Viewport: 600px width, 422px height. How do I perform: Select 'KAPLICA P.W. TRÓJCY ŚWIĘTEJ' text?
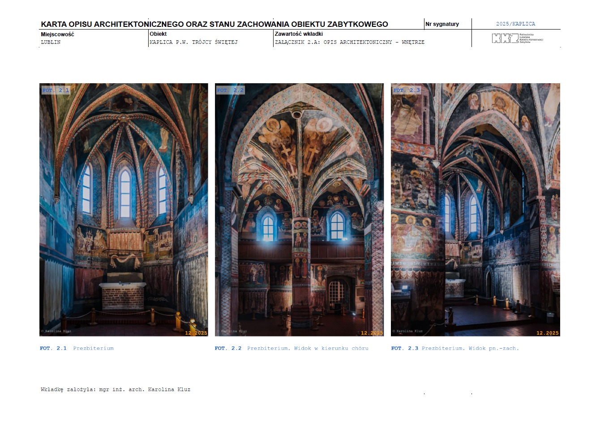pos(193,42)
